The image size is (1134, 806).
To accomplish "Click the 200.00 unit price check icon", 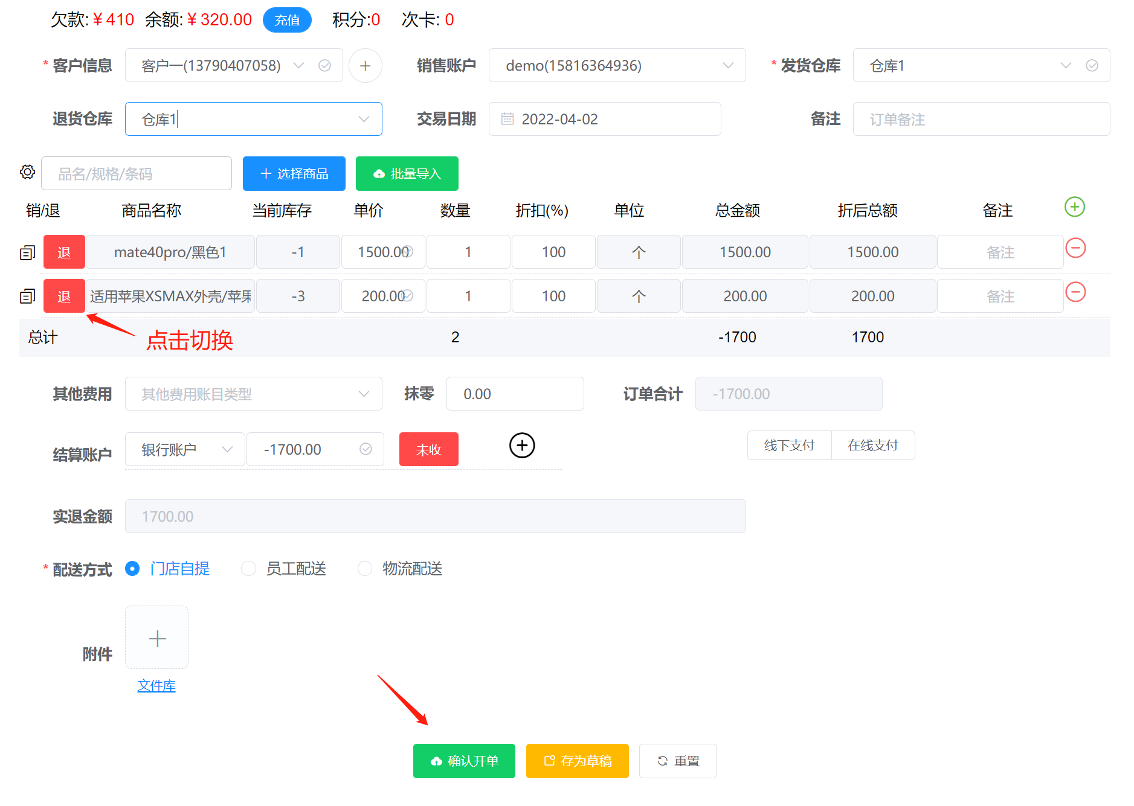I will click(408, 295).
